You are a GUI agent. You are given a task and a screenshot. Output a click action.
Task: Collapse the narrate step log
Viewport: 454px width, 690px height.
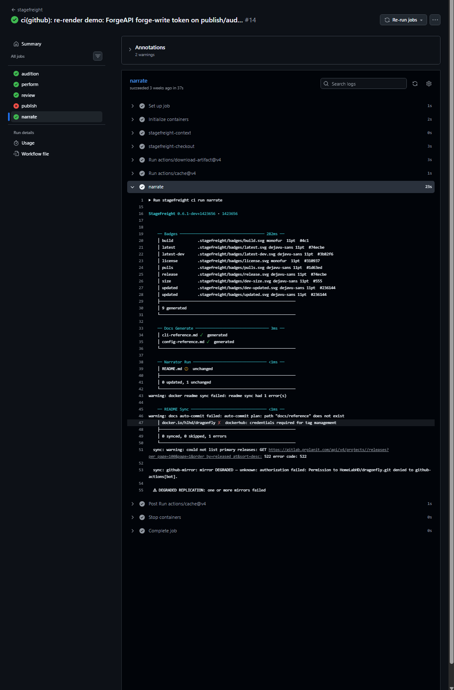pos(281,187)
